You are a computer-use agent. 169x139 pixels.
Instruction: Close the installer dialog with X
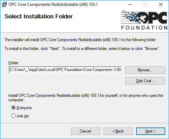tap(161, 4)
